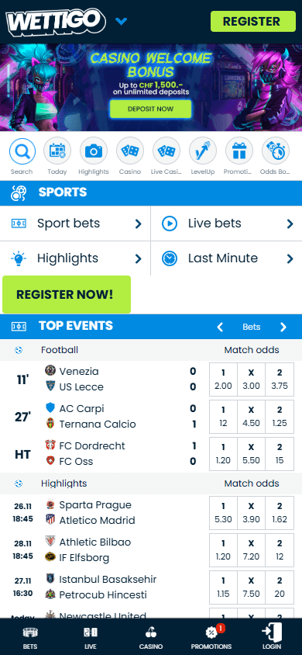Go to the next Top Events bet type
Viewport: 302px width, 655px height.
pos(283,327)
